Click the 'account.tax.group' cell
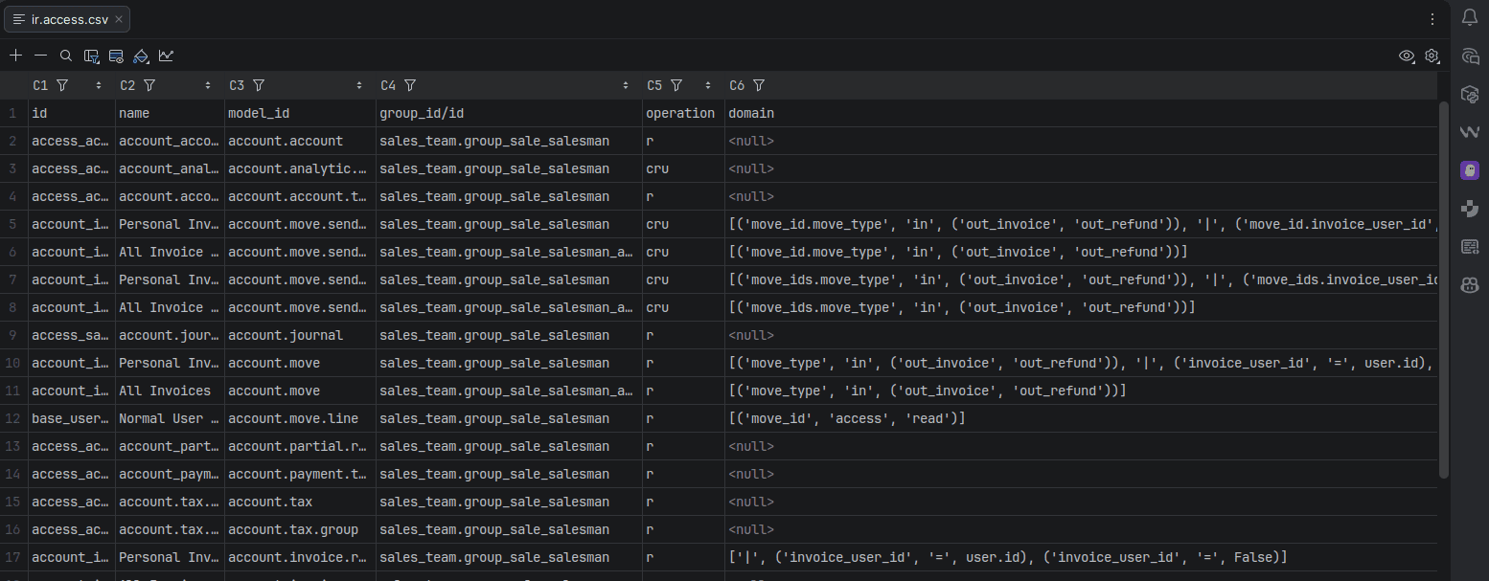The image size is (1489, 581). (300, 529)
